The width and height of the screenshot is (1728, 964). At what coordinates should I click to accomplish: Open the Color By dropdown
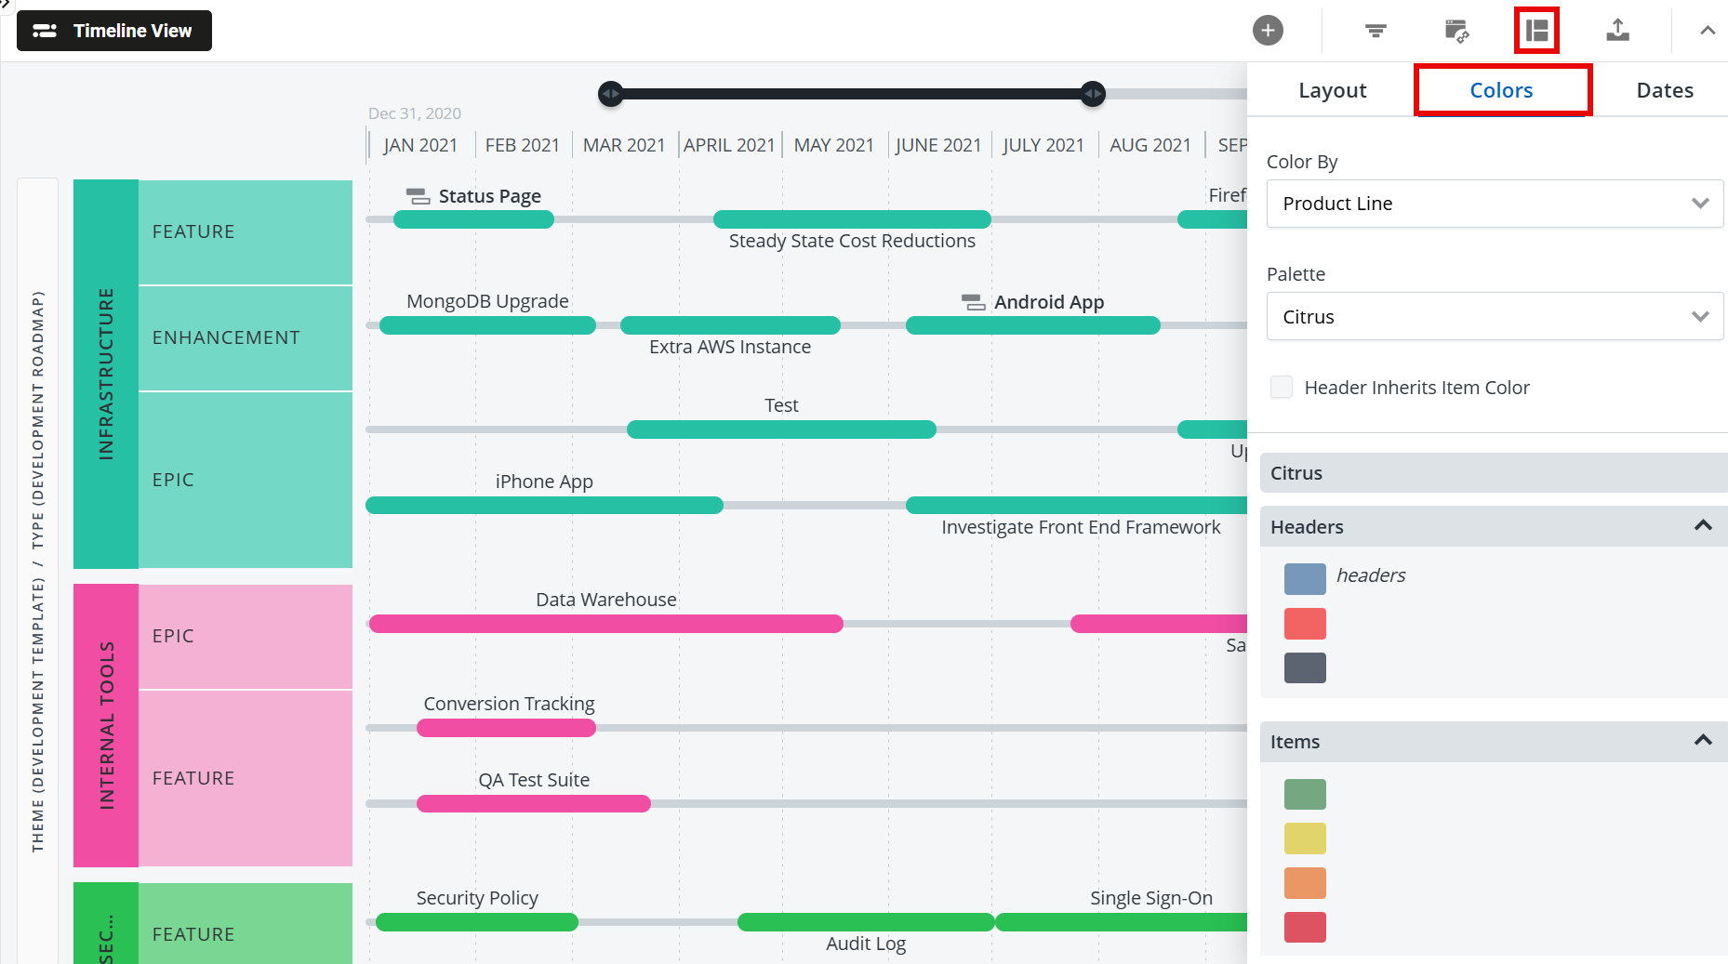click(x=1494, y=204)
